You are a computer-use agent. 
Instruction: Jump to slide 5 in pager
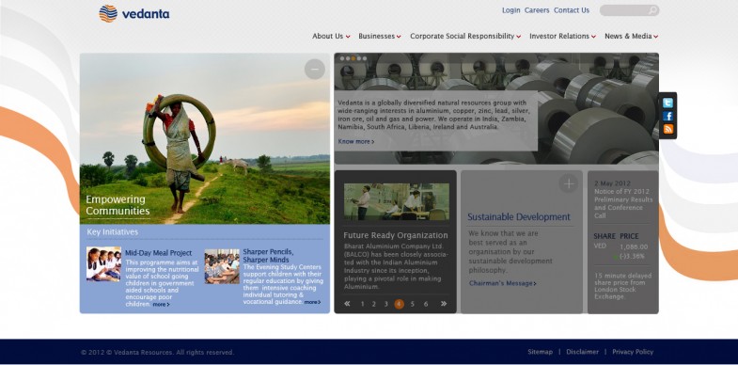tap(413, 304)
